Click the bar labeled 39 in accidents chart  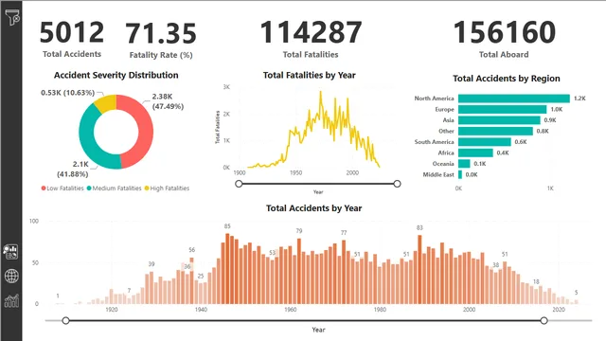[x=151, y=288]
